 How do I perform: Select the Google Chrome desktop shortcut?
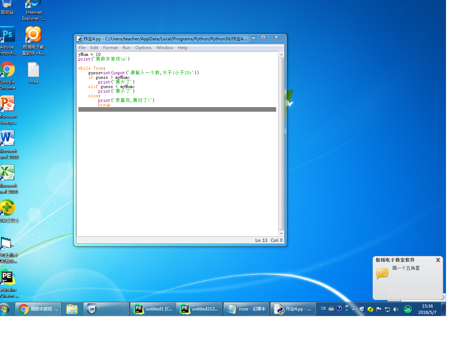pos(7,70)
